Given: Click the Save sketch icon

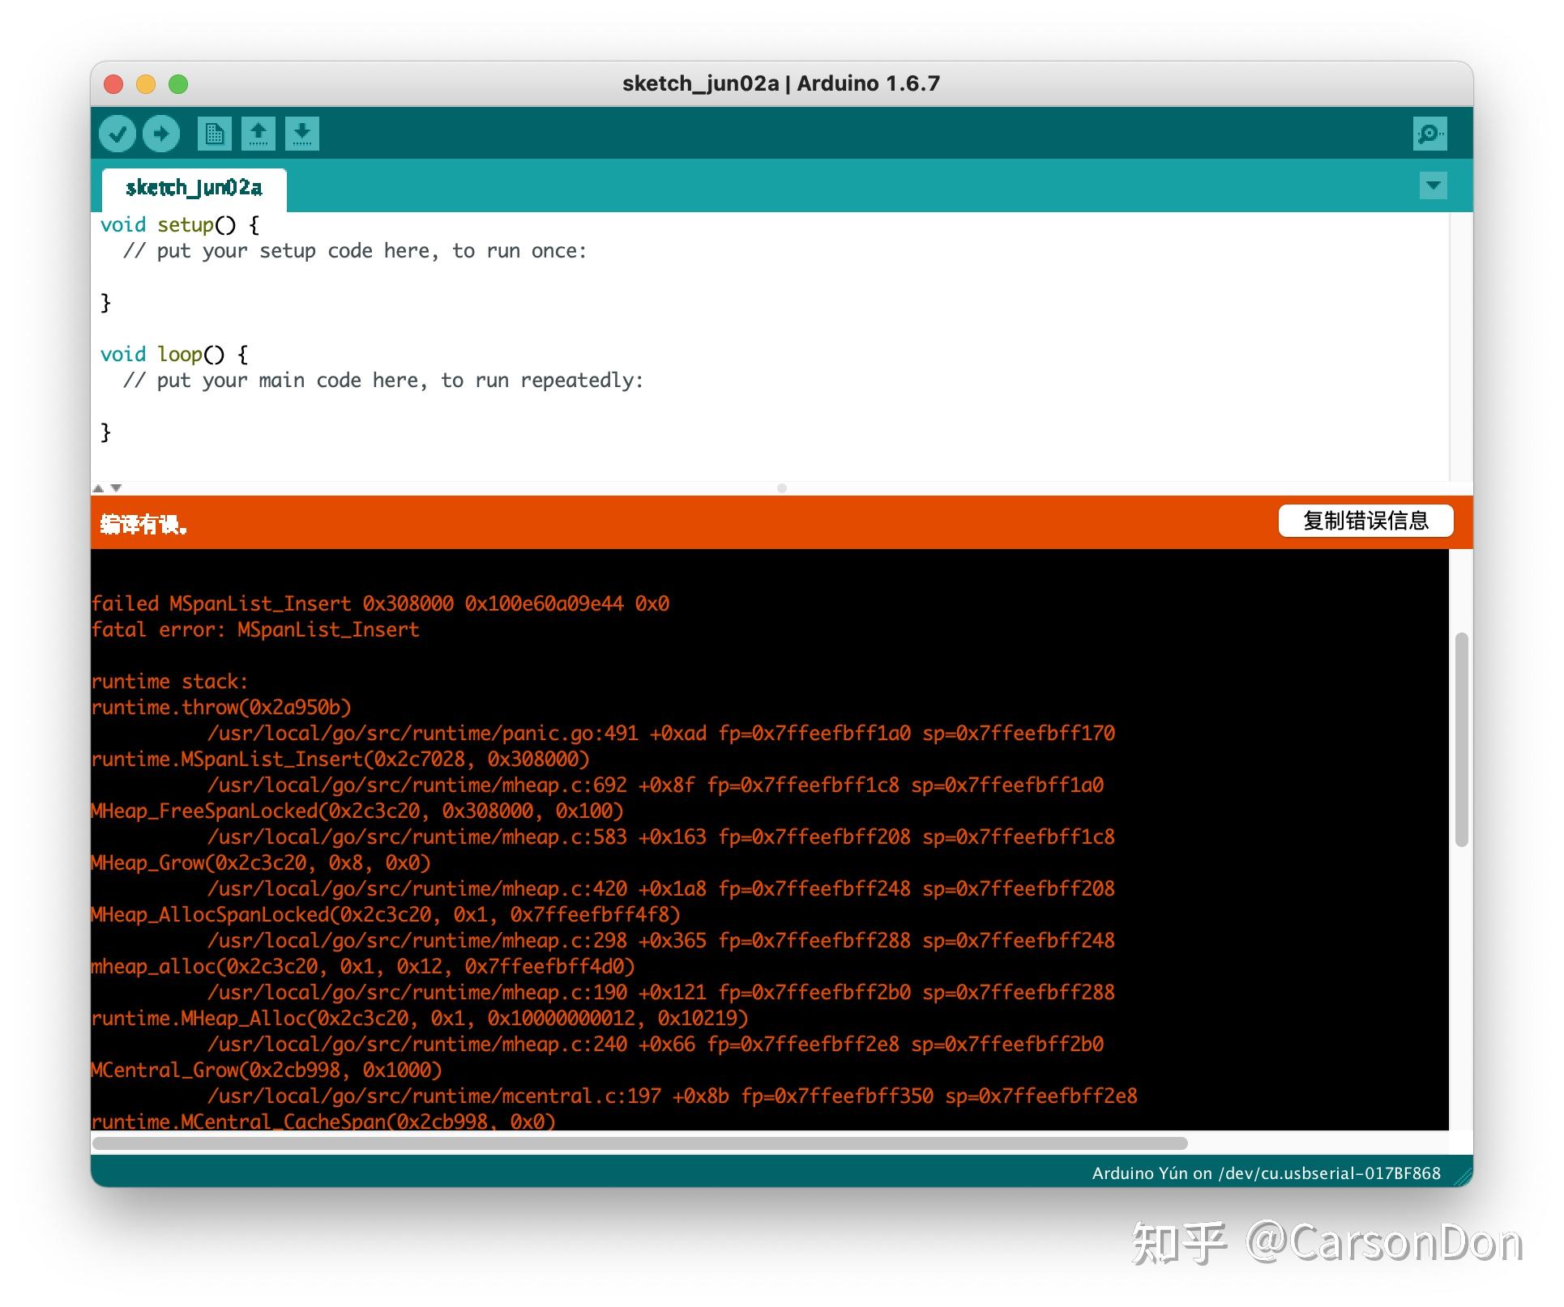Looking at the screenshot, I should [301, 133].
